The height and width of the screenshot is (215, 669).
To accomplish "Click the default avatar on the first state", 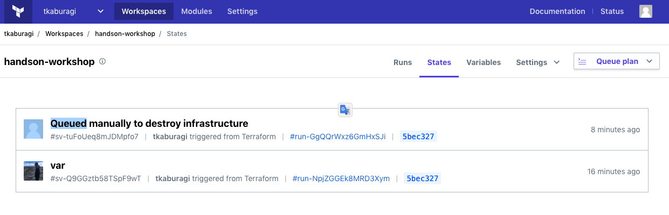I will pos(33,130).
